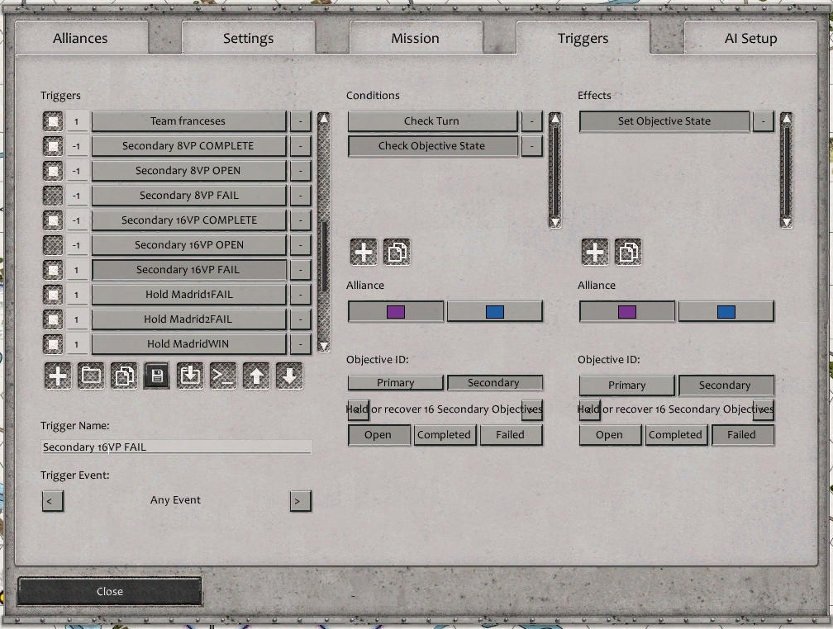
Task: Select the Hold Madrid2FAIL trigger row
Action: coord(188,319)
